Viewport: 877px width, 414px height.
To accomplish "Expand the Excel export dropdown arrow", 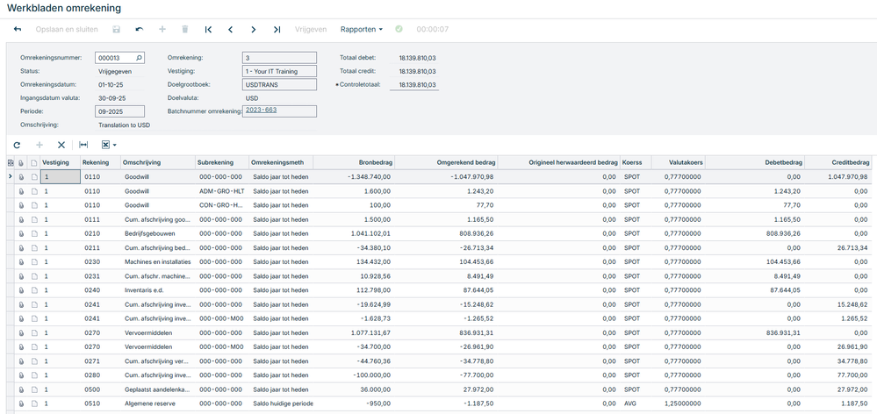I will [x=114, y=145].
